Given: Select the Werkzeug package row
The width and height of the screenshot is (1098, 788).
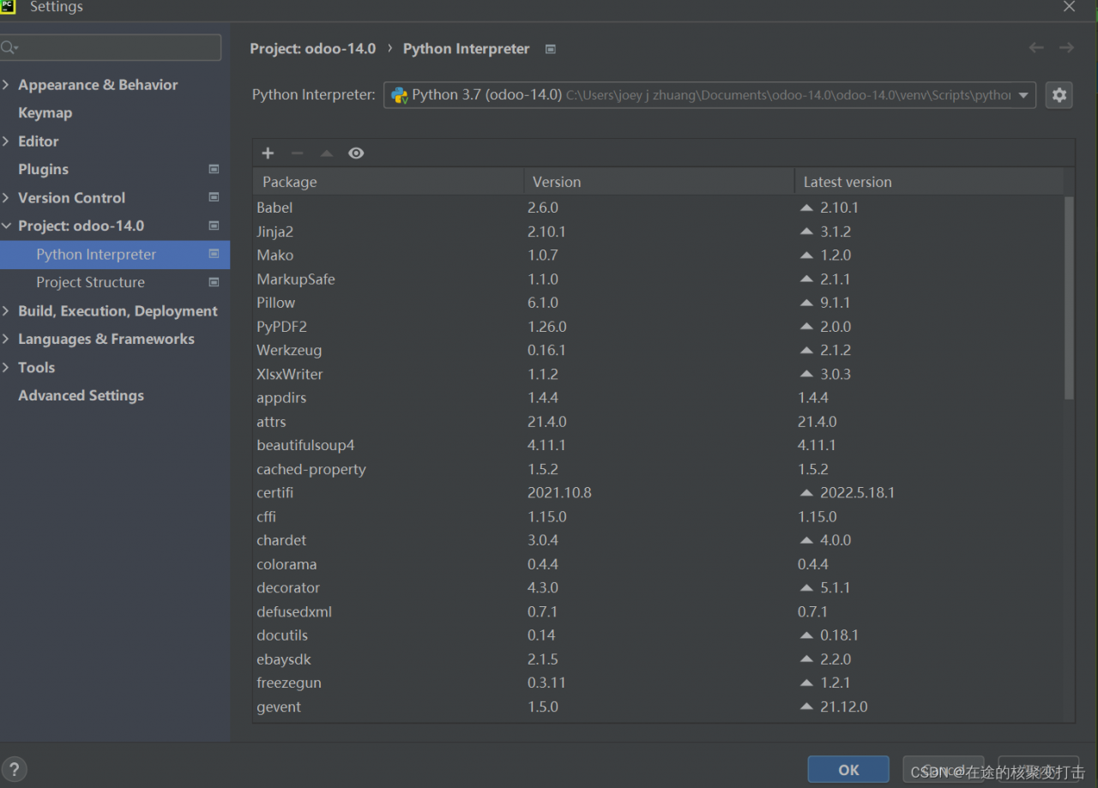Looking at the screenshot, I should (x=659, y=350).
